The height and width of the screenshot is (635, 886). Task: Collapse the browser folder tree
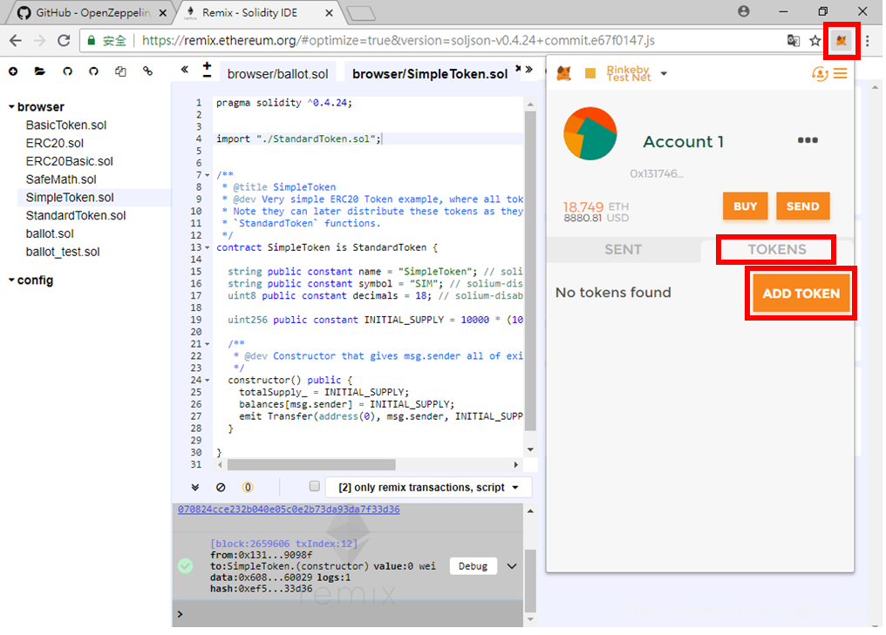point(11,106)
